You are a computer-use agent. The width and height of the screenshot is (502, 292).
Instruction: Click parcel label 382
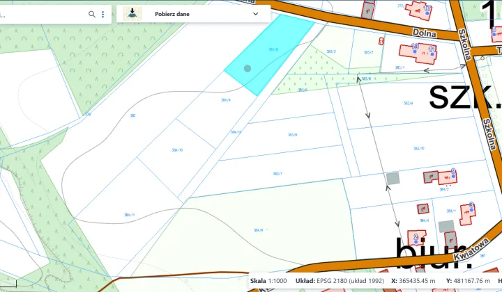[x=132, y=115]
